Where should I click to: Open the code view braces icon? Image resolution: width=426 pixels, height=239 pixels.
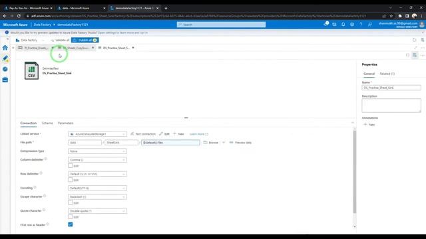point(407,55)
